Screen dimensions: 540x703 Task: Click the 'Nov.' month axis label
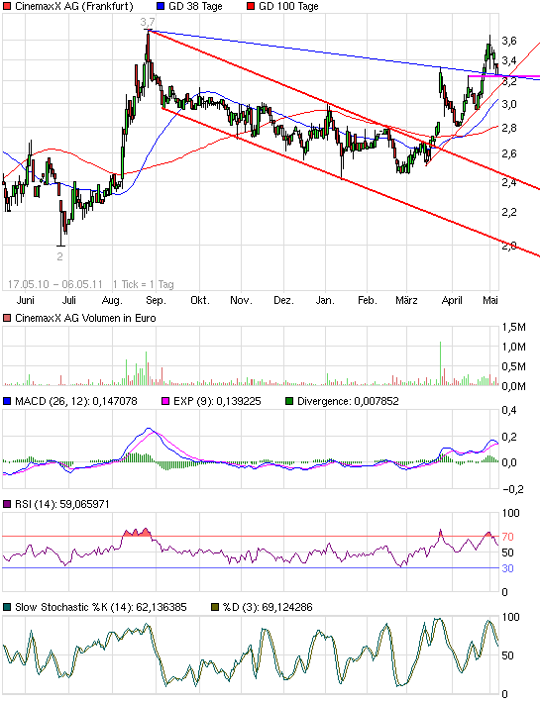click(242, 300)
